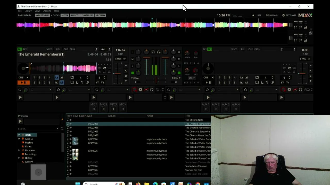Toggle the right channel headphone cue button

pyautogui.click(x=159, y=52)
